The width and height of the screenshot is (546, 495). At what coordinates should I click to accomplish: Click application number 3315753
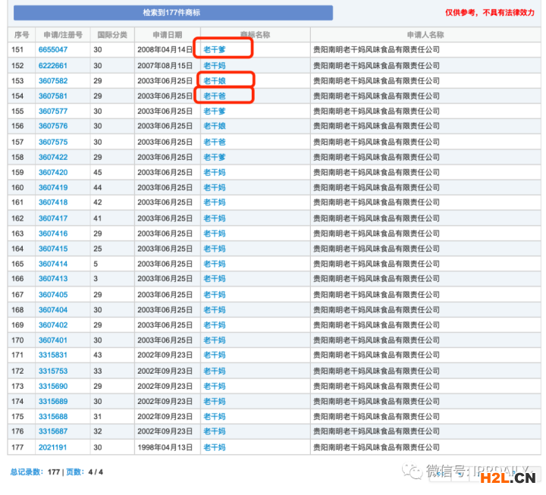pos(53,371)
